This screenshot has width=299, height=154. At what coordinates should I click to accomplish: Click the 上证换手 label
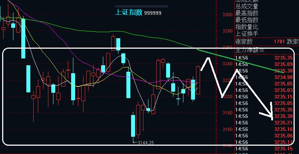click(x=247, y=34)
